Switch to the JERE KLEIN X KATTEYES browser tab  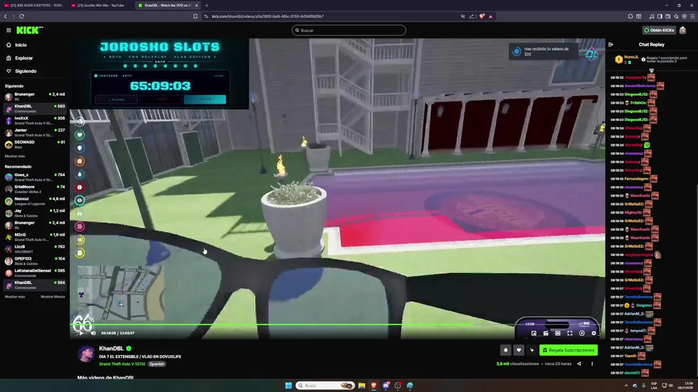(x=33, y=5)
